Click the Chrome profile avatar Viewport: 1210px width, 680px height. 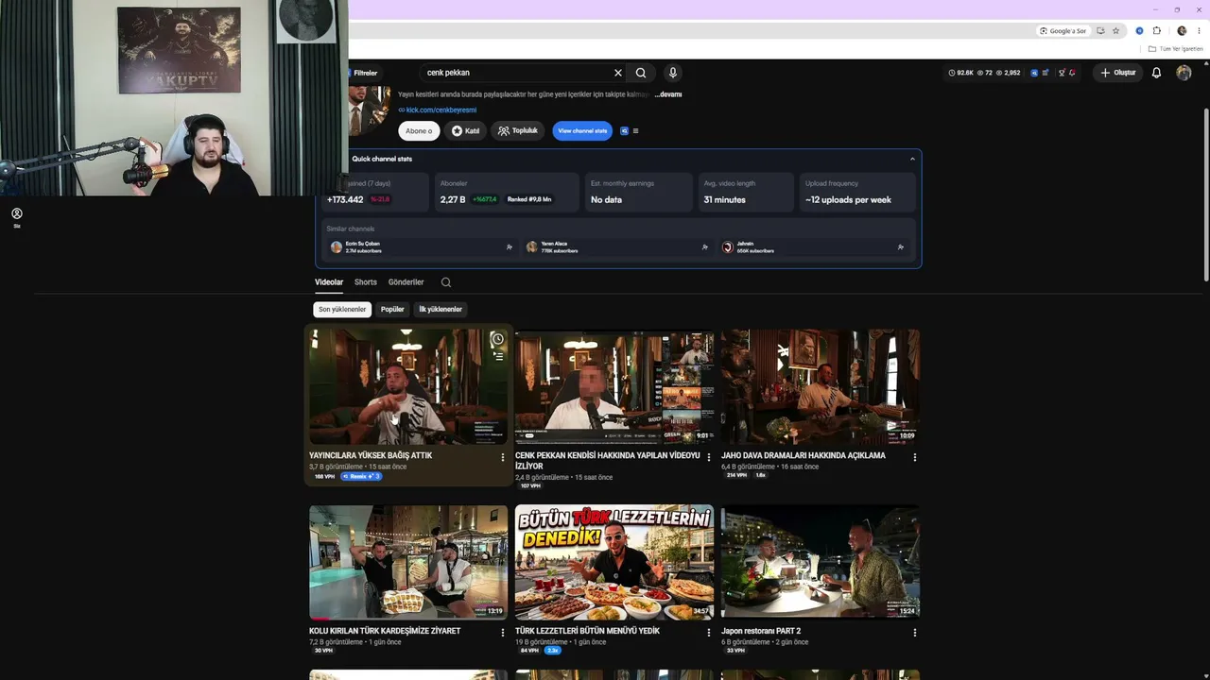1182,31
